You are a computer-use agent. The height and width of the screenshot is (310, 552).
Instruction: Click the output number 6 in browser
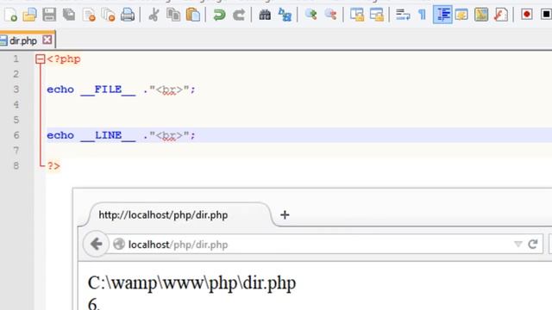(x=94, y=304)
